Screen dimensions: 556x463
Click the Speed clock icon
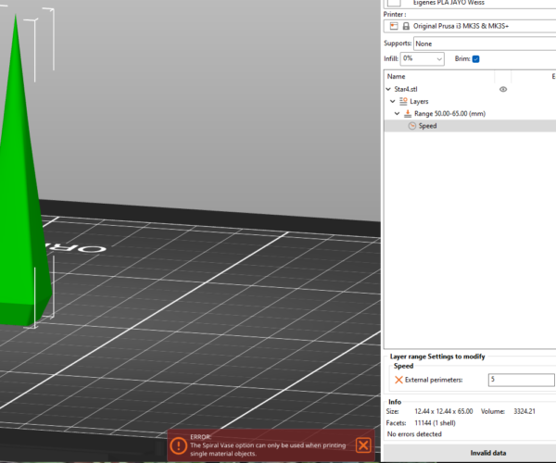coord(412,126)
